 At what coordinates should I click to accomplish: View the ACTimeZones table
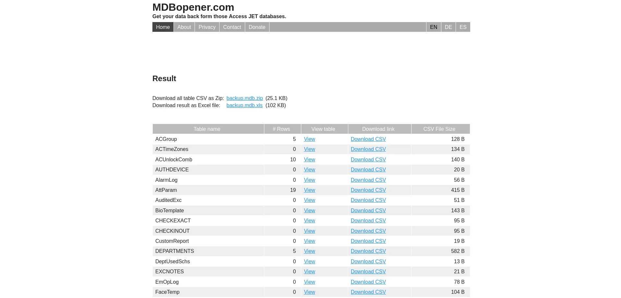(x=309, y=149)
